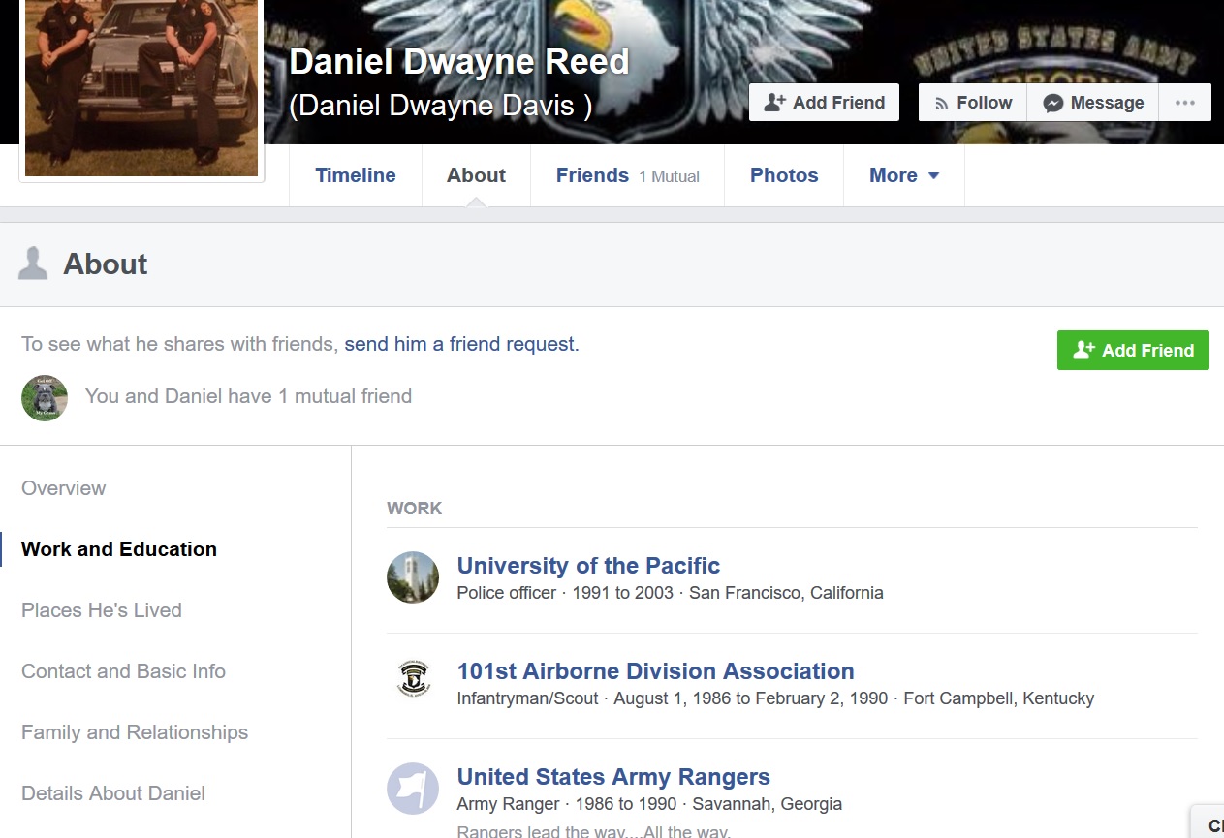Click the 101st Airborne Division Association emblem icon

[x=413, y=683]
